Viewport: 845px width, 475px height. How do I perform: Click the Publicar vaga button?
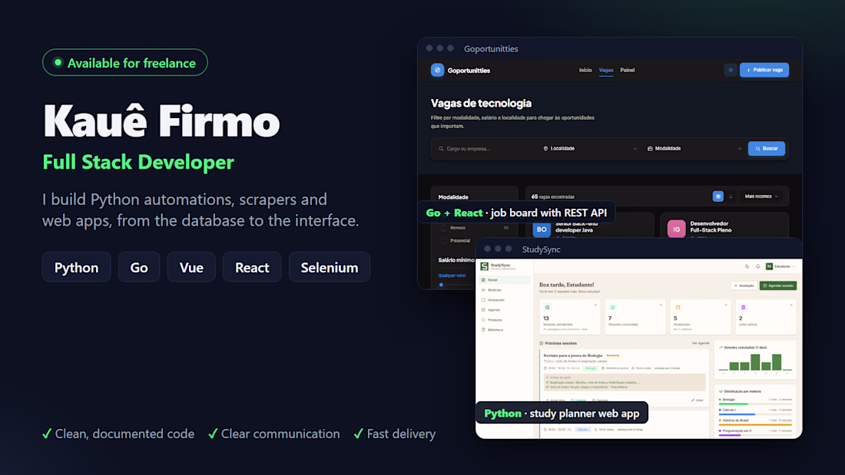click(x=764, y=70)
